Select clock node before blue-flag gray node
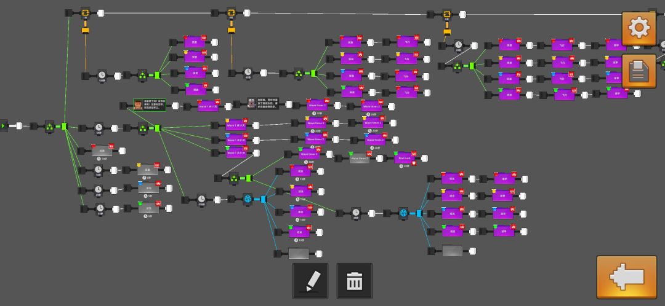665x306 pixels. pyautogui.click(x=99, y=190)
